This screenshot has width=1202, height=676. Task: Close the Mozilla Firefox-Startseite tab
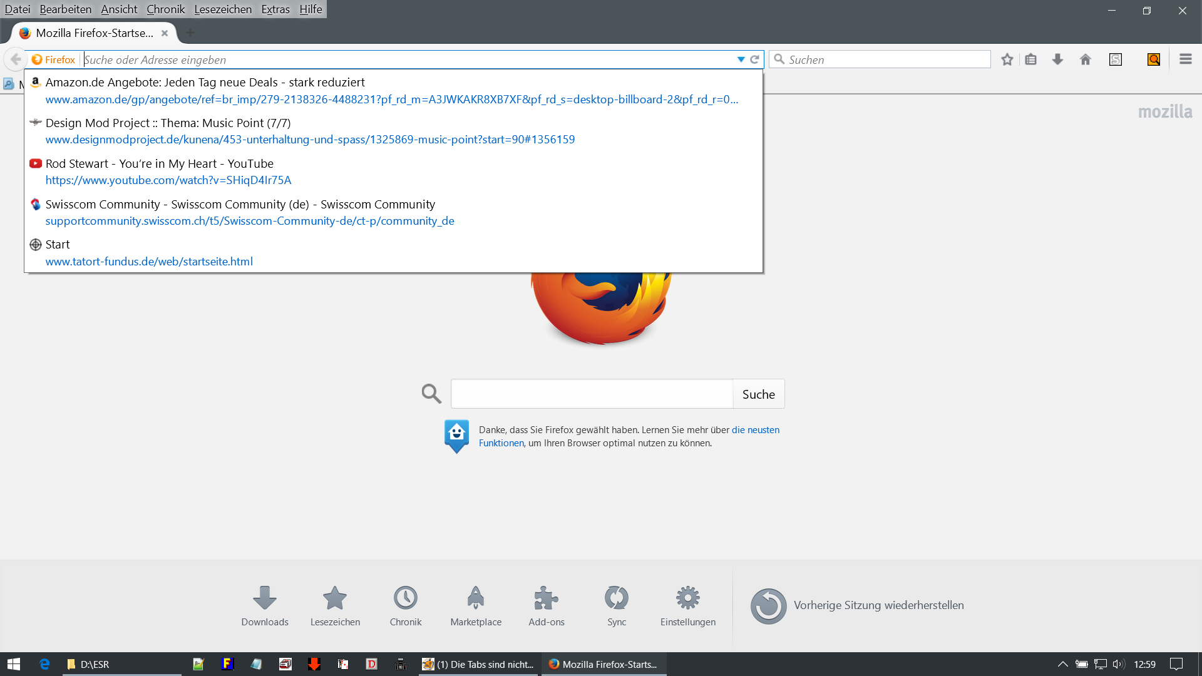pos(165,33)
